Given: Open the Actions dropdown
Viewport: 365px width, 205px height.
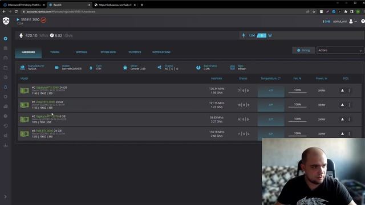Looking at the screenshot, I should (340, 50).
